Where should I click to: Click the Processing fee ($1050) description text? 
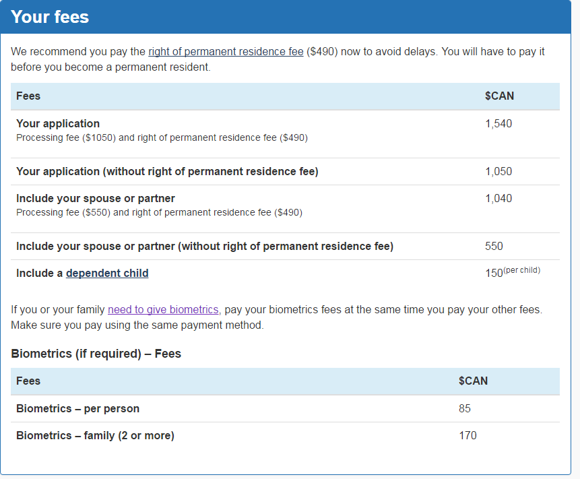point(162,137)
